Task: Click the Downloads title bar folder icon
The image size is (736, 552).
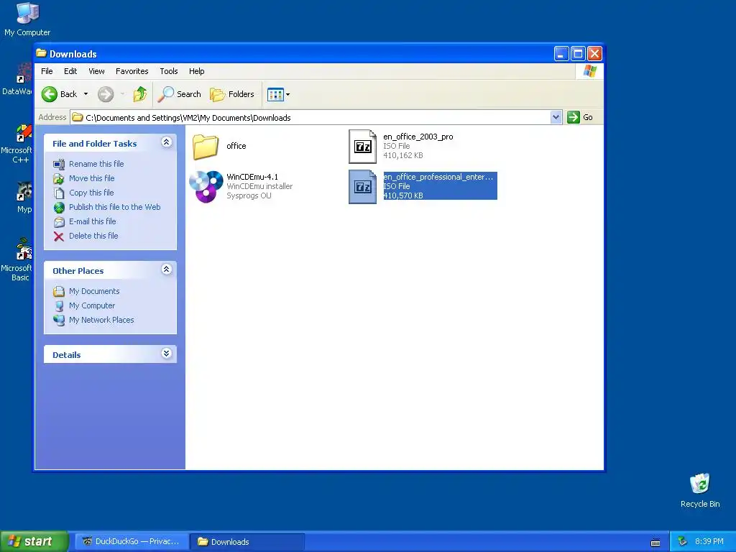Action: point(41,53)
